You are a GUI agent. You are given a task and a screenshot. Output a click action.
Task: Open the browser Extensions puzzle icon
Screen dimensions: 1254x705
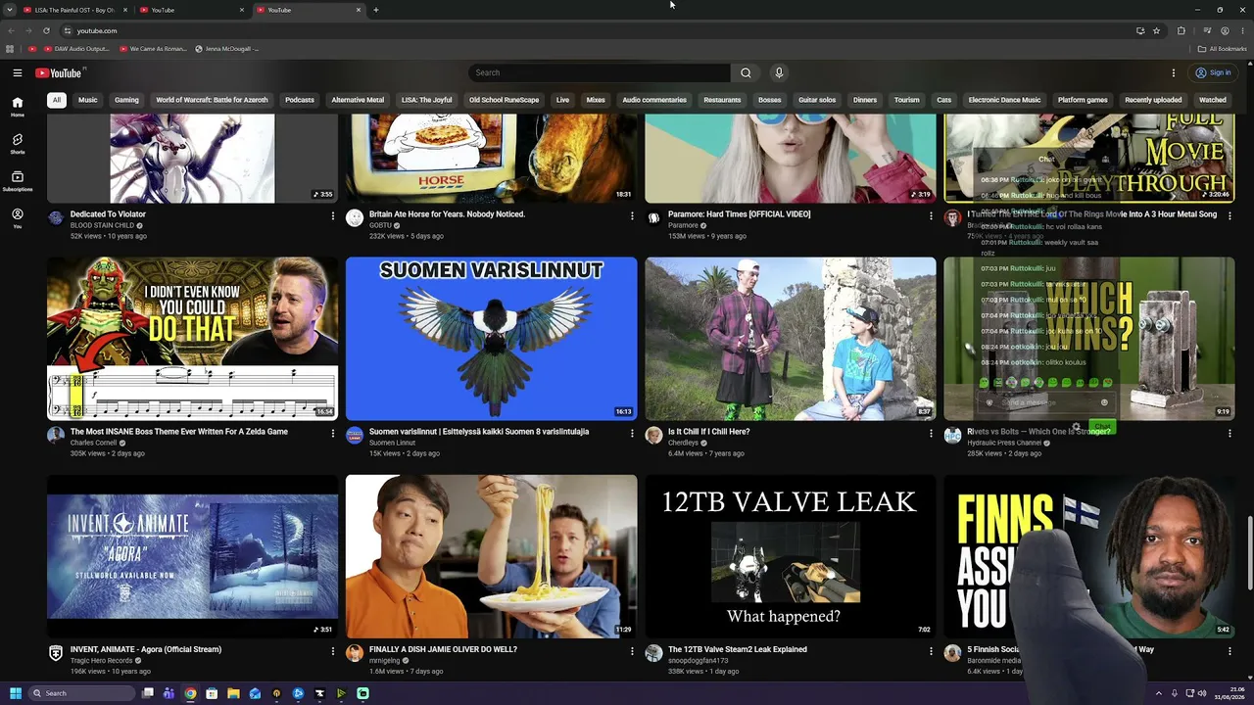click(x=1182, y=30)
